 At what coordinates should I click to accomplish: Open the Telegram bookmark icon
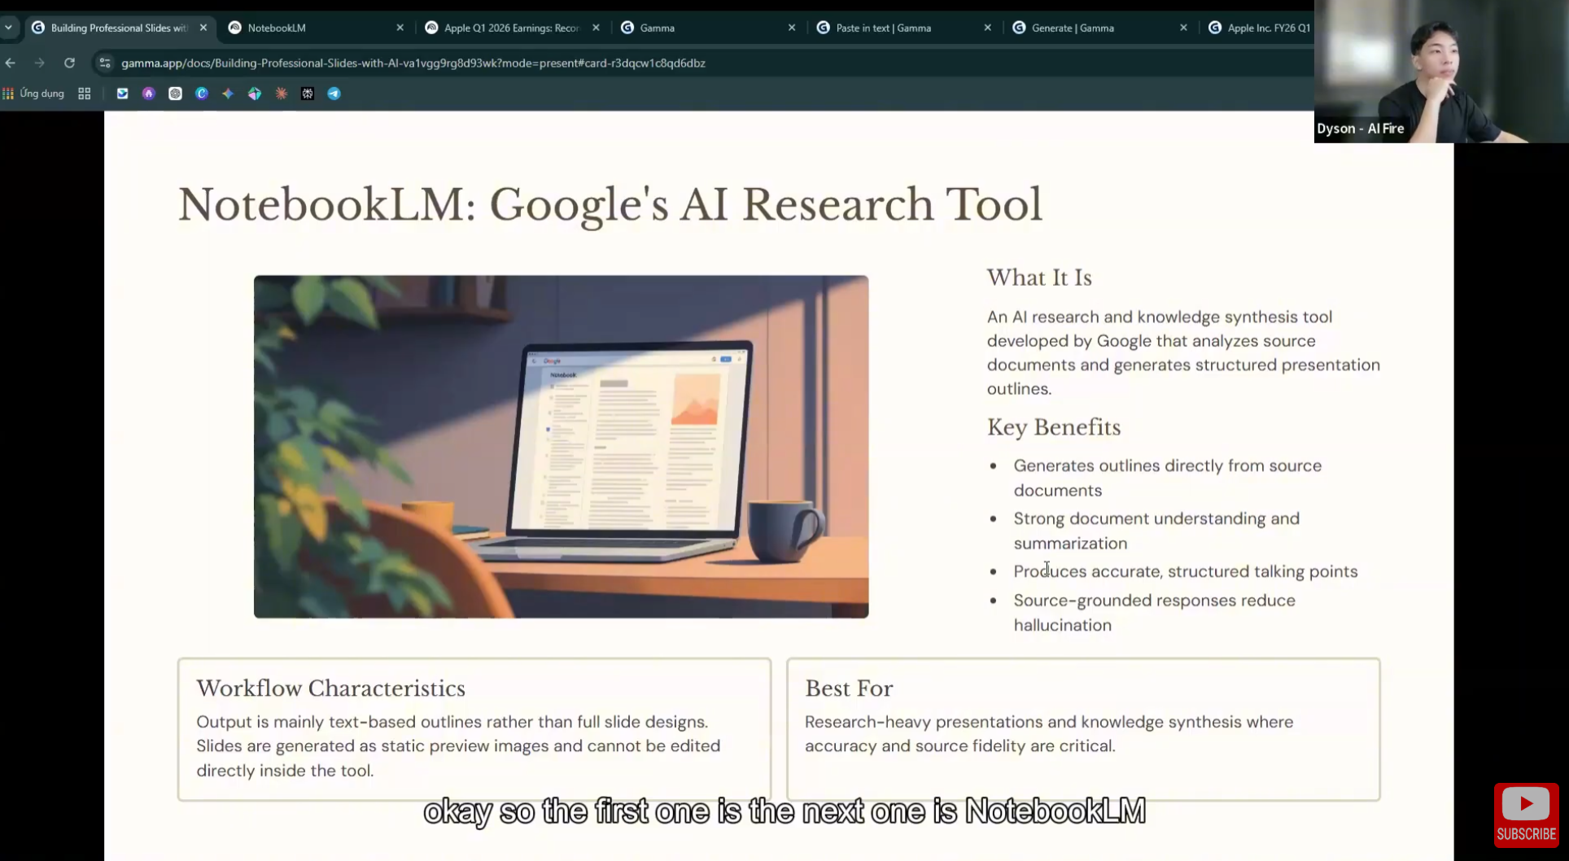pyautogui.click(x=334, y=93)
